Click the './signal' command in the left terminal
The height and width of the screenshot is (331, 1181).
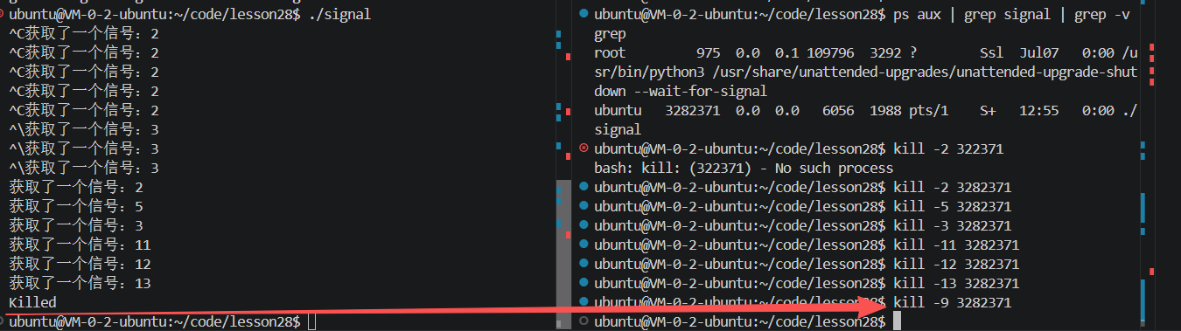pyautogui.click(x=340, y=15)
